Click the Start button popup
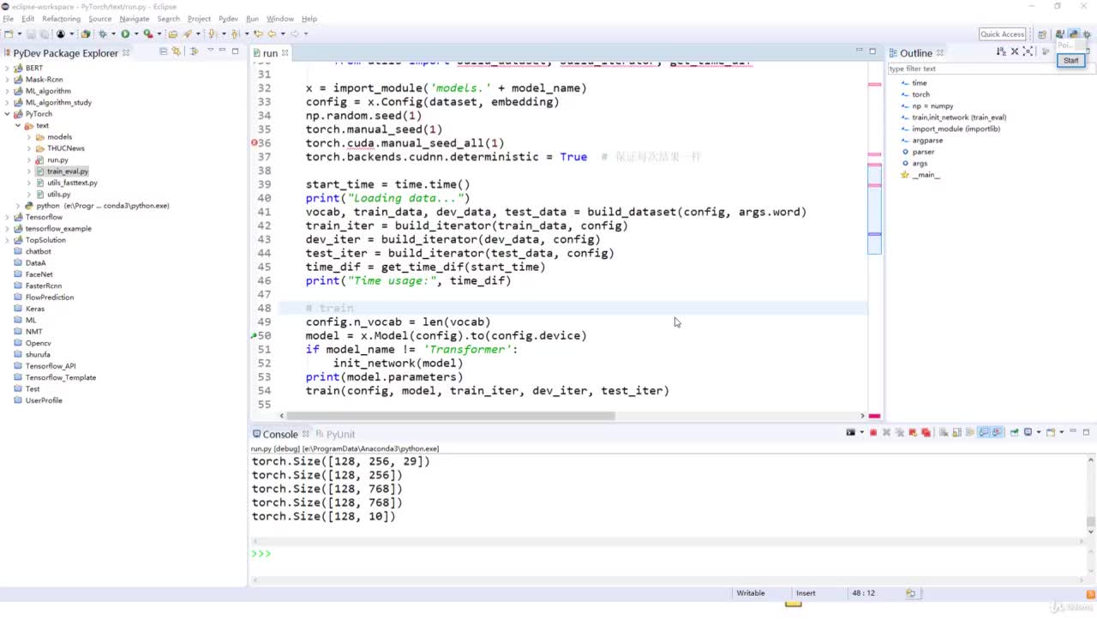Viewport: 1097px width, 619px height. tap(1070, 61)
